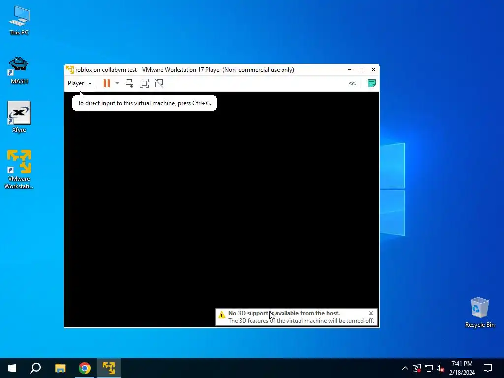Click the security alert tray icon
This screenshot has width=504, height=378.
tap(417, 368)
